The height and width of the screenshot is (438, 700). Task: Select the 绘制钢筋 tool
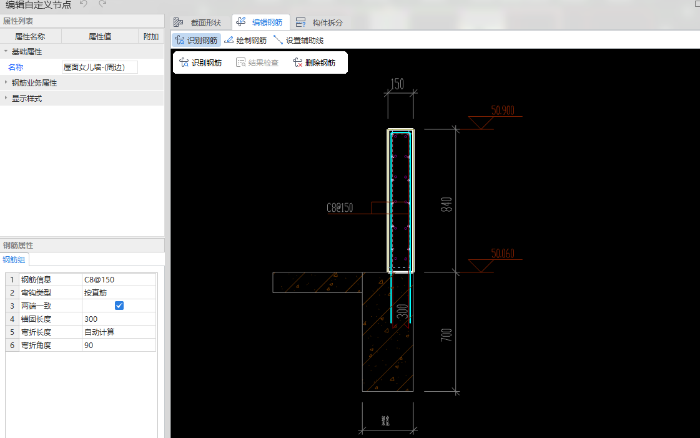point(245,40)
